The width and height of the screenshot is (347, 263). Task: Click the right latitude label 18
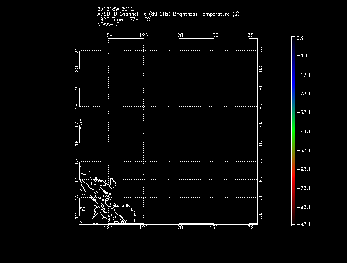click(x=260, y=107)
